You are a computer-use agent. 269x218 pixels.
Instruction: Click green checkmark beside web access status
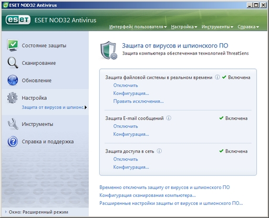(221, 151)
